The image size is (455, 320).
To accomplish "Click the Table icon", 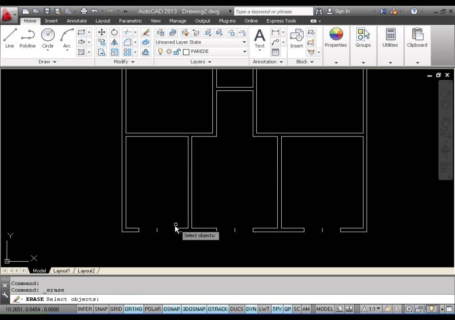I will (275, 52).
